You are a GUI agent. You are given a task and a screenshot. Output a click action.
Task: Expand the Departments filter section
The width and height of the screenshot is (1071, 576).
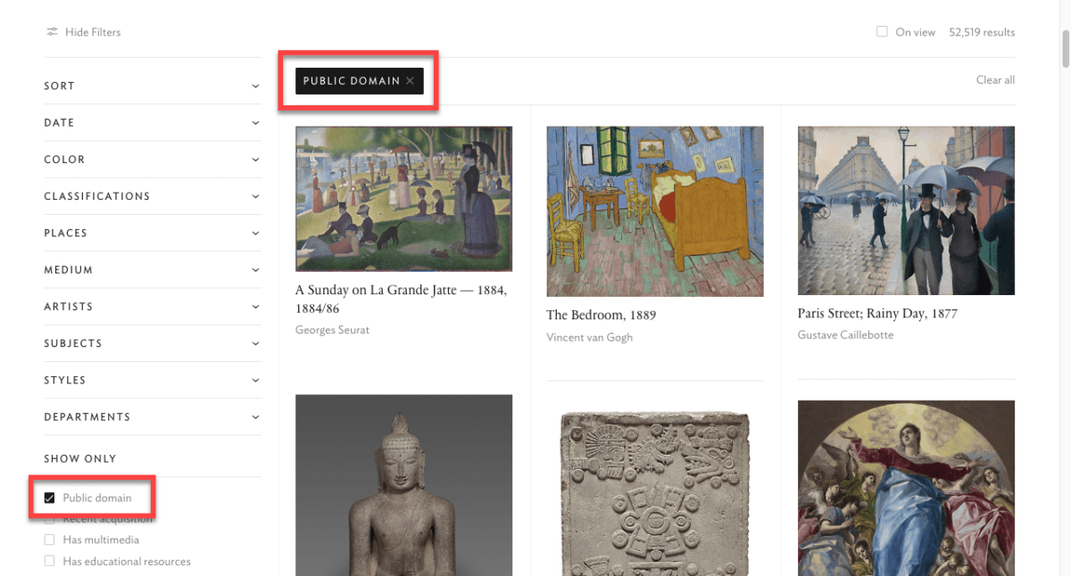click(x=153, y=416)
